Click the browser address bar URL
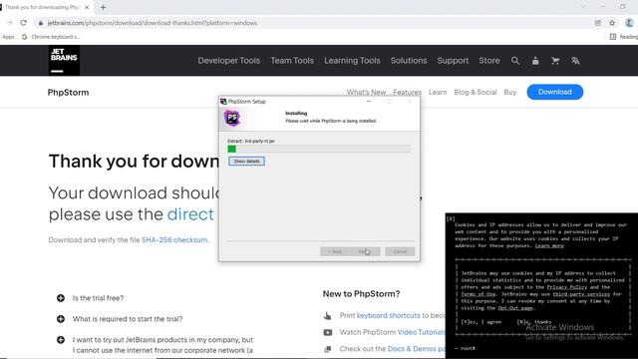This screenshot has height=359, width=638. pos(153,23)
